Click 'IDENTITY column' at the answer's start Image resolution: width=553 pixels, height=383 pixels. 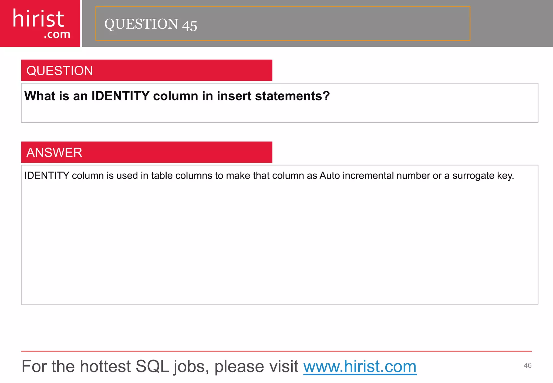point(64,176)
